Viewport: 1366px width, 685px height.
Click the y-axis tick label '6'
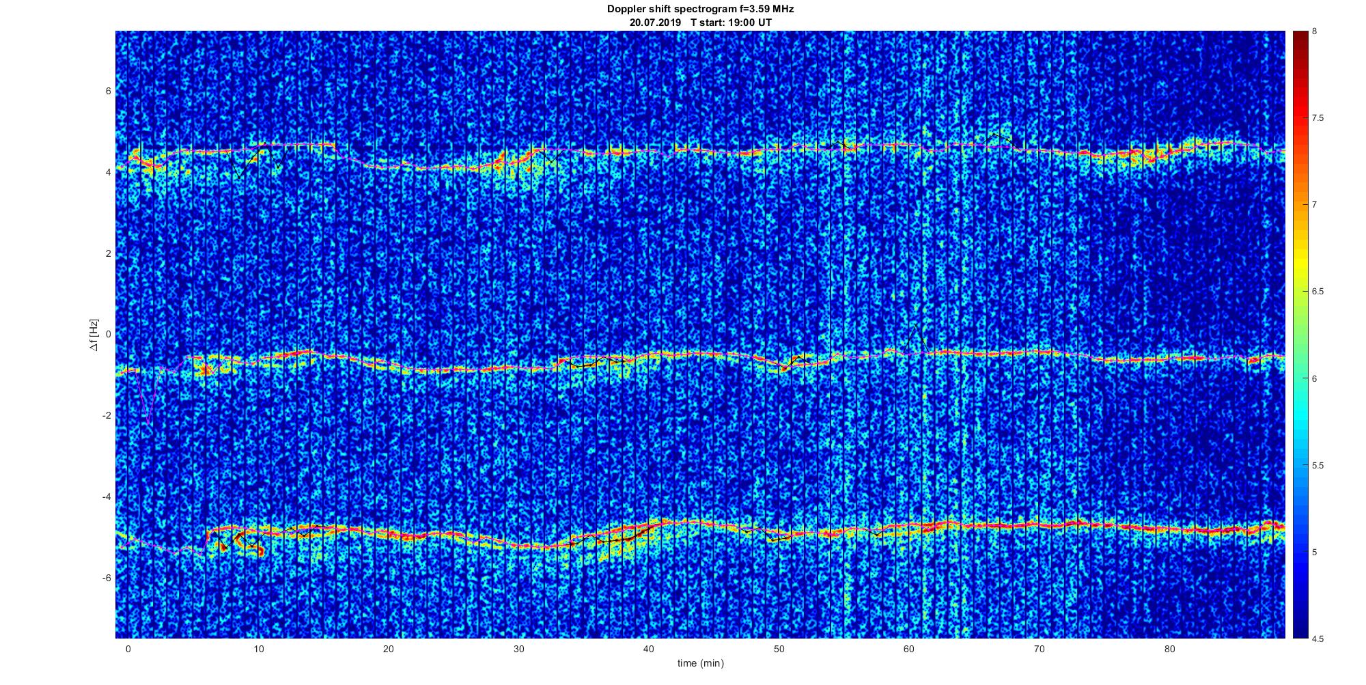point(108,92)
